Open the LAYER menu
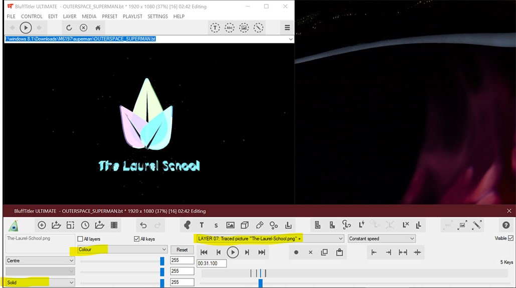 click(69, 16)
